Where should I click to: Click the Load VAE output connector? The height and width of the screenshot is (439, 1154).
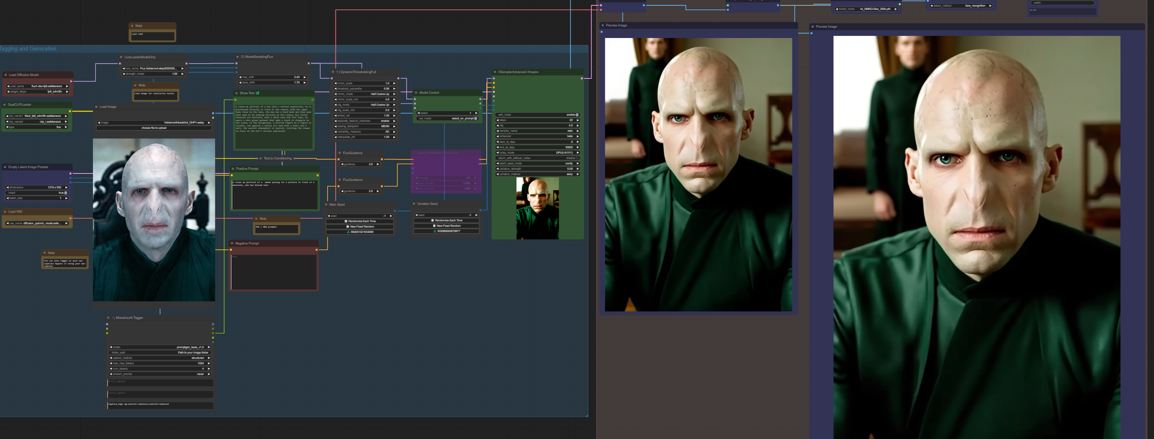point(70,218)
